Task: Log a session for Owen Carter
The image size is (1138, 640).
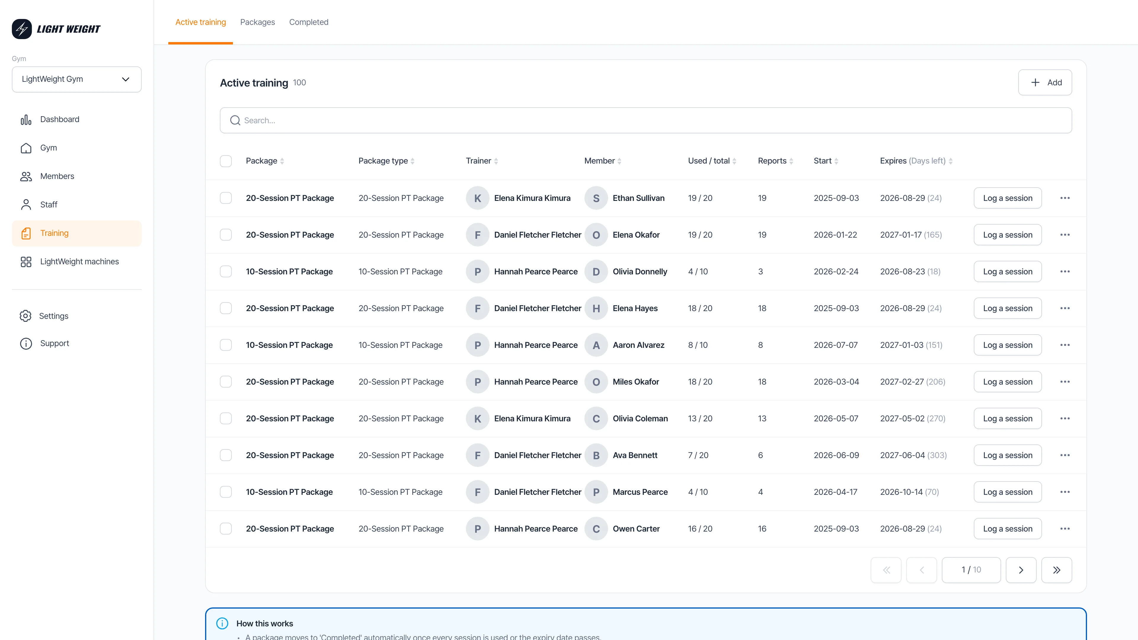Action: point(1008,529)
